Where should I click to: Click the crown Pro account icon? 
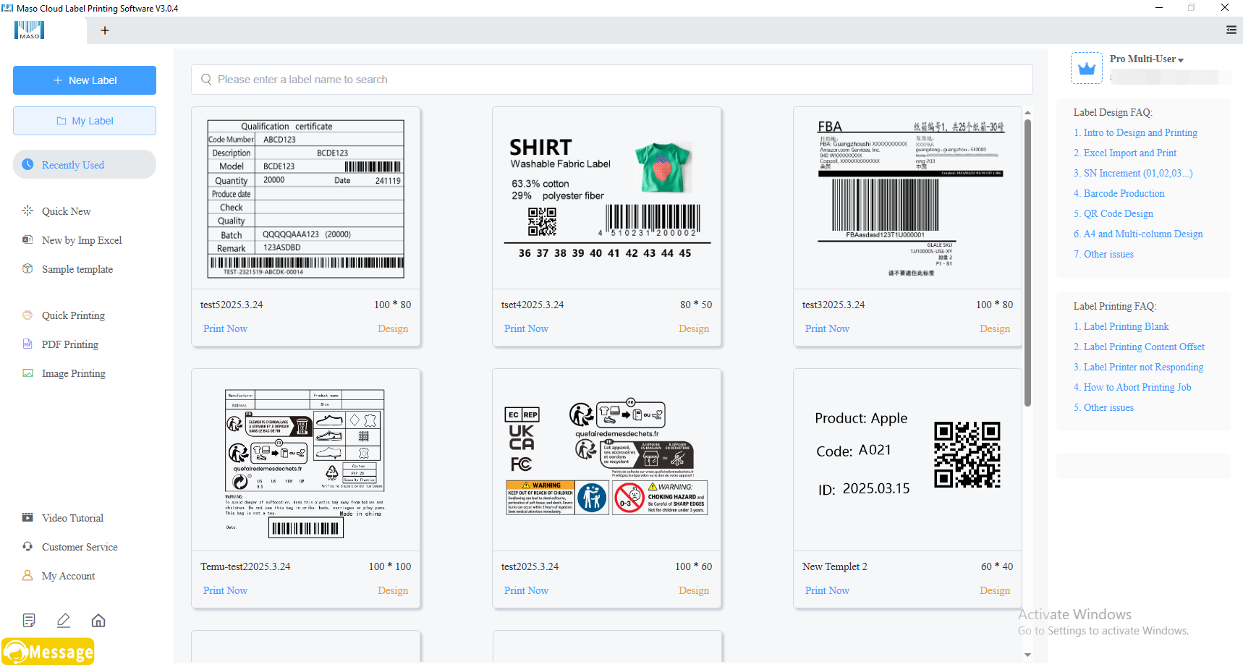[1086, 69]
